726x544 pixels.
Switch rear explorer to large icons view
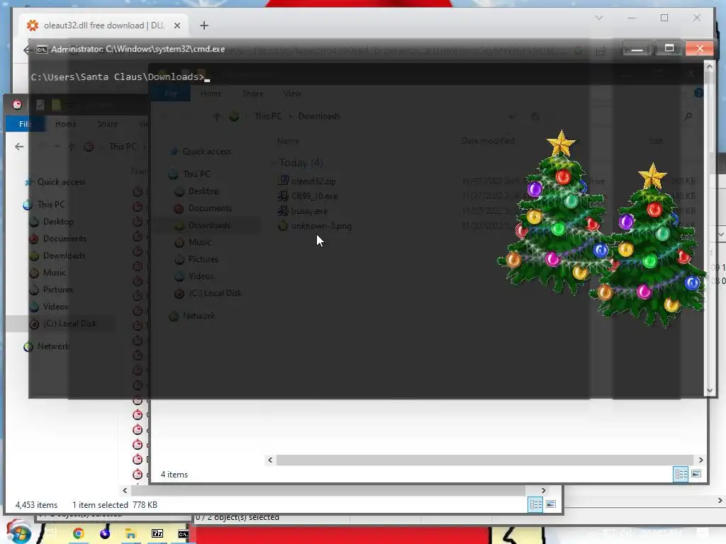[x=550, y=504]
